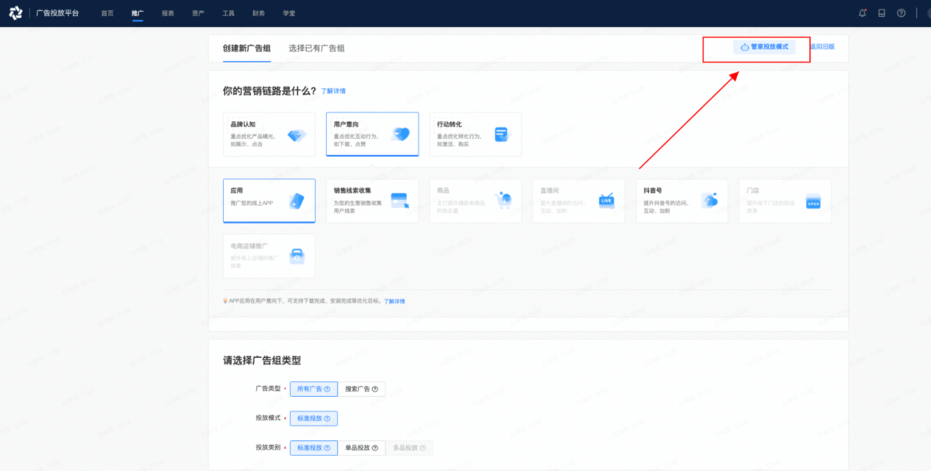Viewport: 931px width, 471px height.
Task: Click the diamond icon on 品牌认知 card
Action: (297, 135)
